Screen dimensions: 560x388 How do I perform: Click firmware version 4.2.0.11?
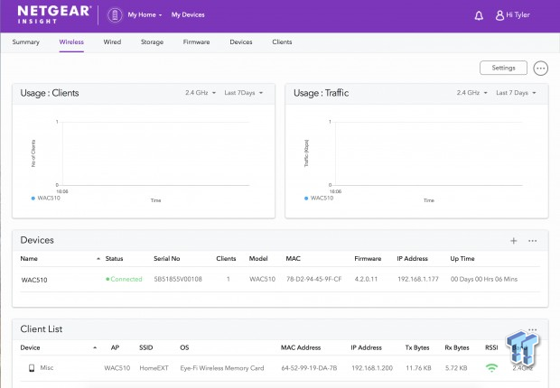366,279
